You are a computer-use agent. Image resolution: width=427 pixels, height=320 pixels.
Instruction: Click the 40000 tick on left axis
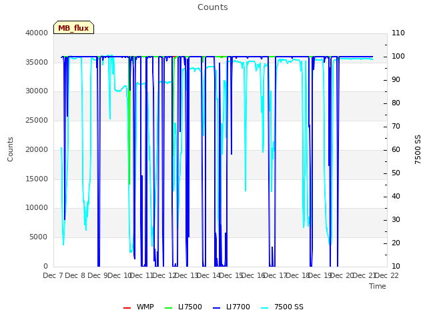tap(37, 33)
